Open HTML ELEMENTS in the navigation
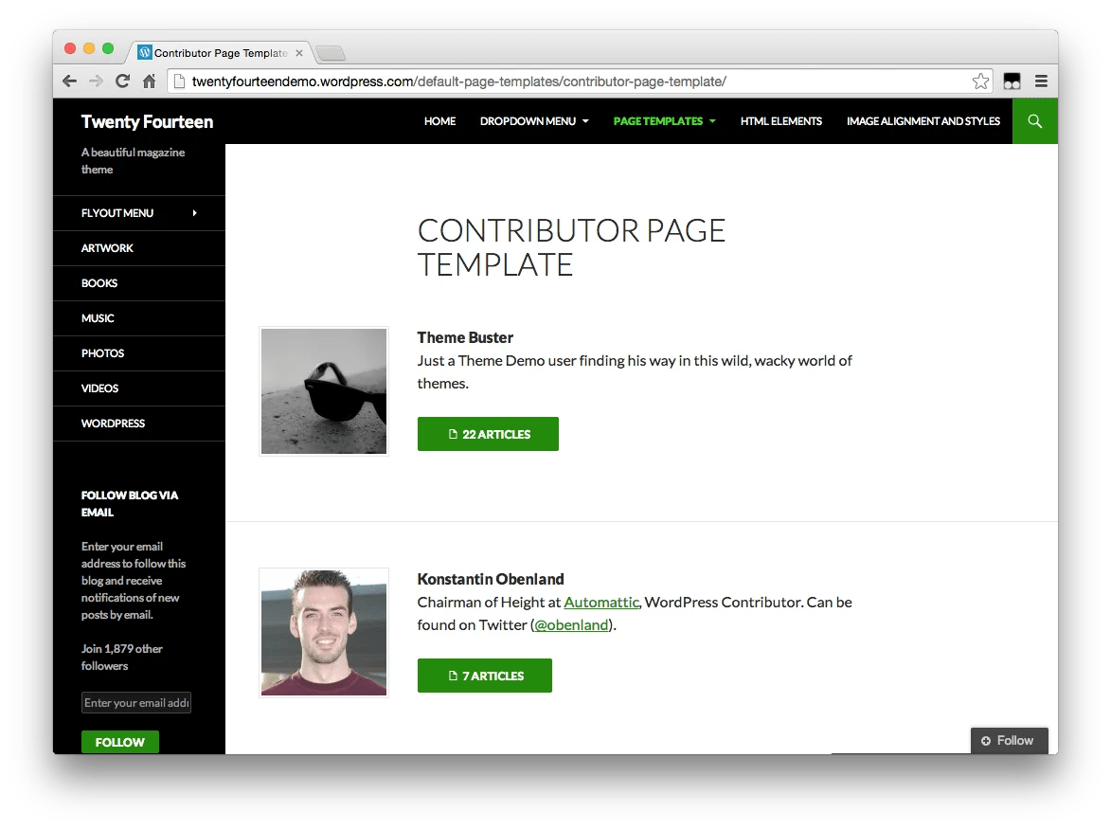 click(780, 121)
